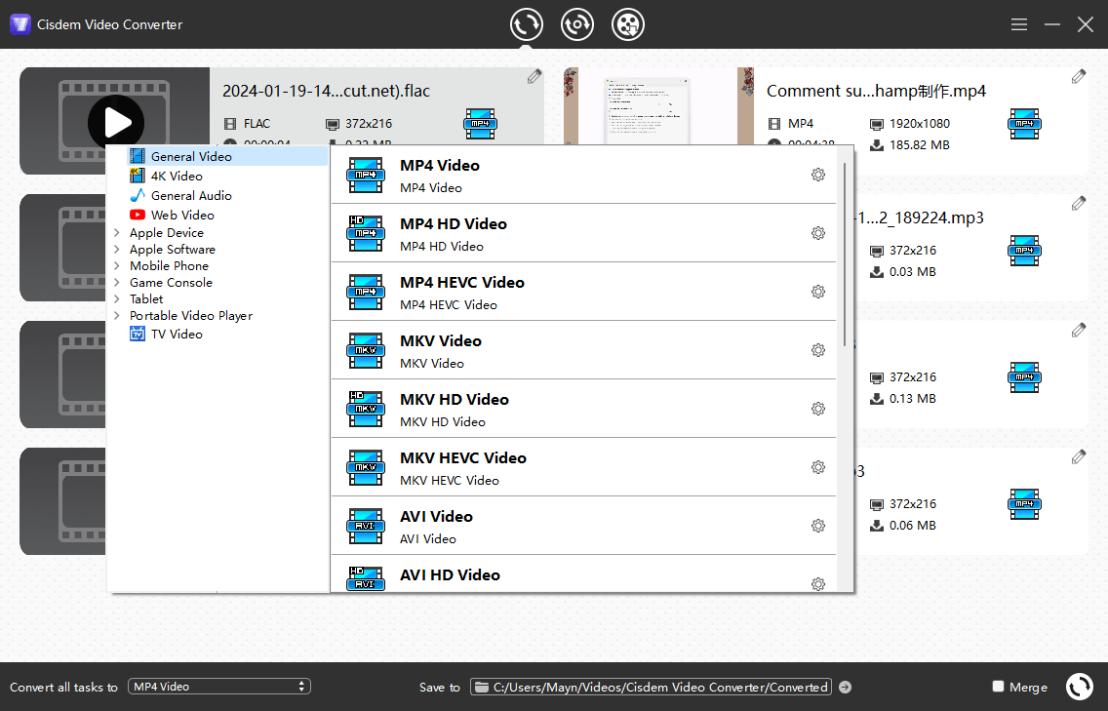Edit the 2024-01-19 flac file
Image resolution: width=1108 pixels, height=711 pixels.
tap(534, 76)
